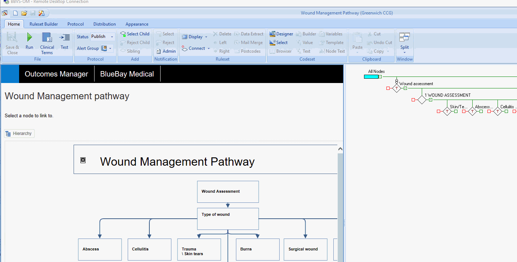Switch to the Ruleset Builder tab
The width and height of the screenshot is (517, 262).
[x=44, y=24]
